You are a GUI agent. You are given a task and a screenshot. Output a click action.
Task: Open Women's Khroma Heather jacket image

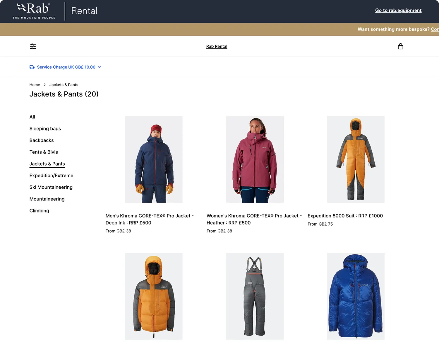pyautogui.click(x=255, y=159)
